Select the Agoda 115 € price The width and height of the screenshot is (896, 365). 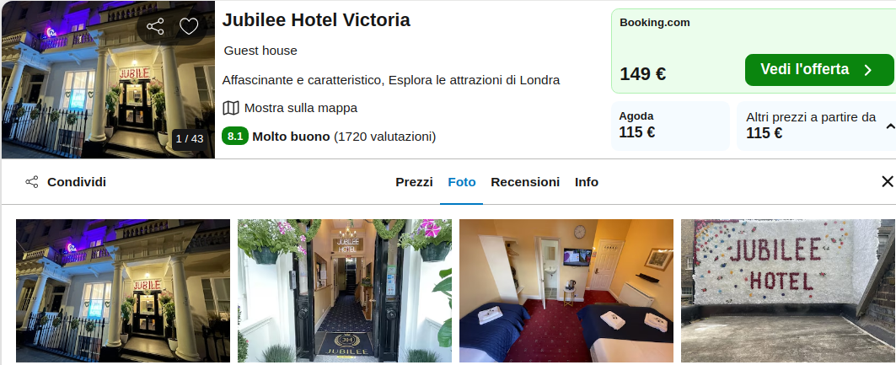click(x=670, y=126)
